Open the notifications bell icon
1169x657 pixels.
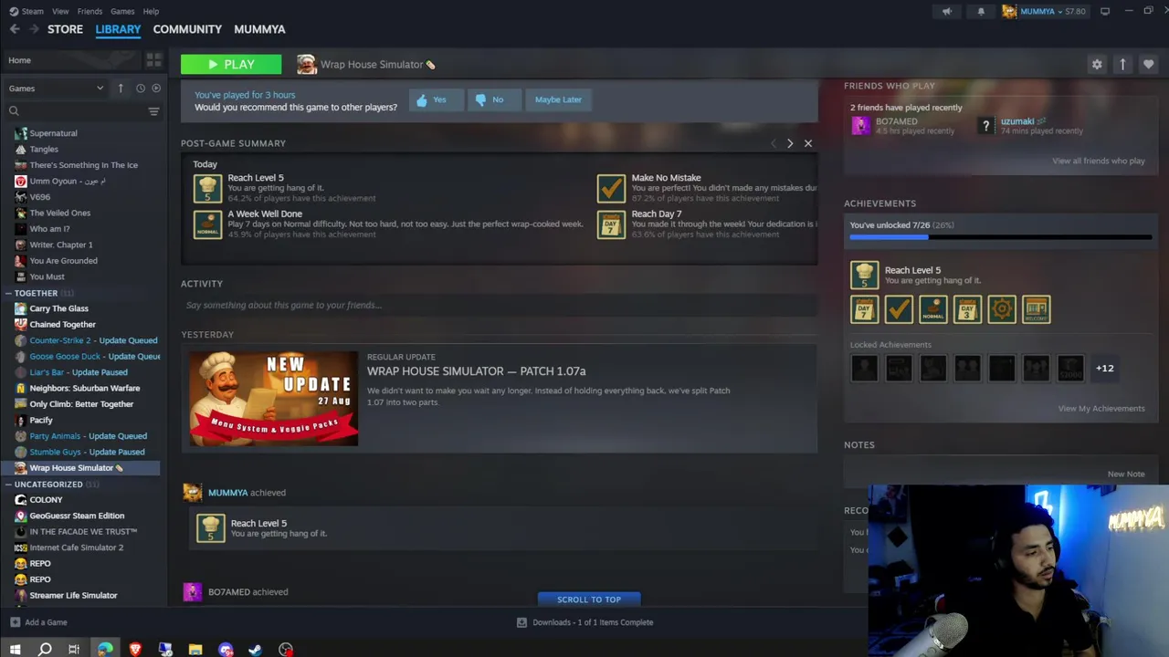click(981, 12)
